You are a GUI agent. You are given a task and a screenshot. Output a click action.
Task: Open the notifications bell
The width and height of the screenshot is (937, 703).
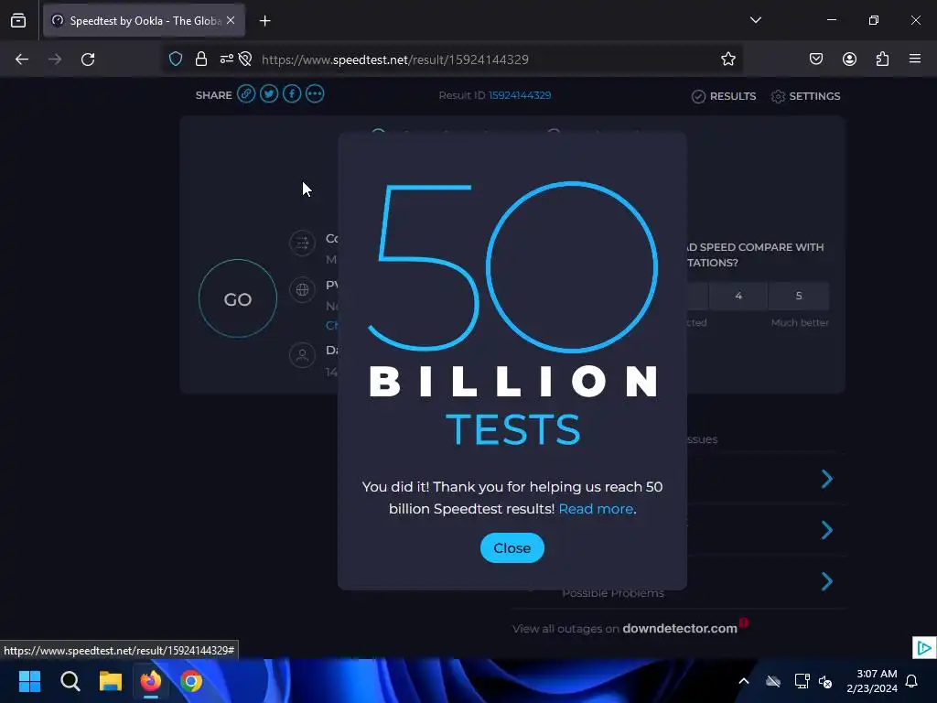click(x=912, y=681)
